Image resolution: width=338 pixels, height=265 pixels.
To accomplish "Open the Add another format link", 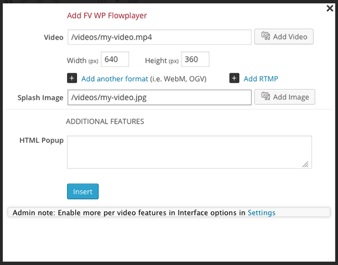I will tap(114, 79).
